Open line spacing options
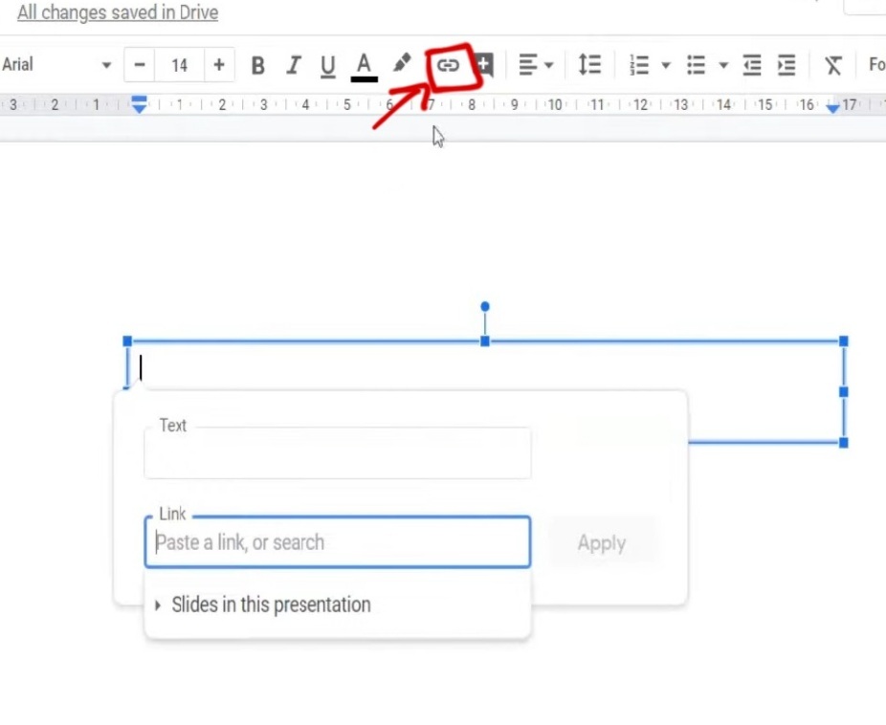The width and height of the screenshot is (886, 725). pyautogui.click(x=589, y=64)
